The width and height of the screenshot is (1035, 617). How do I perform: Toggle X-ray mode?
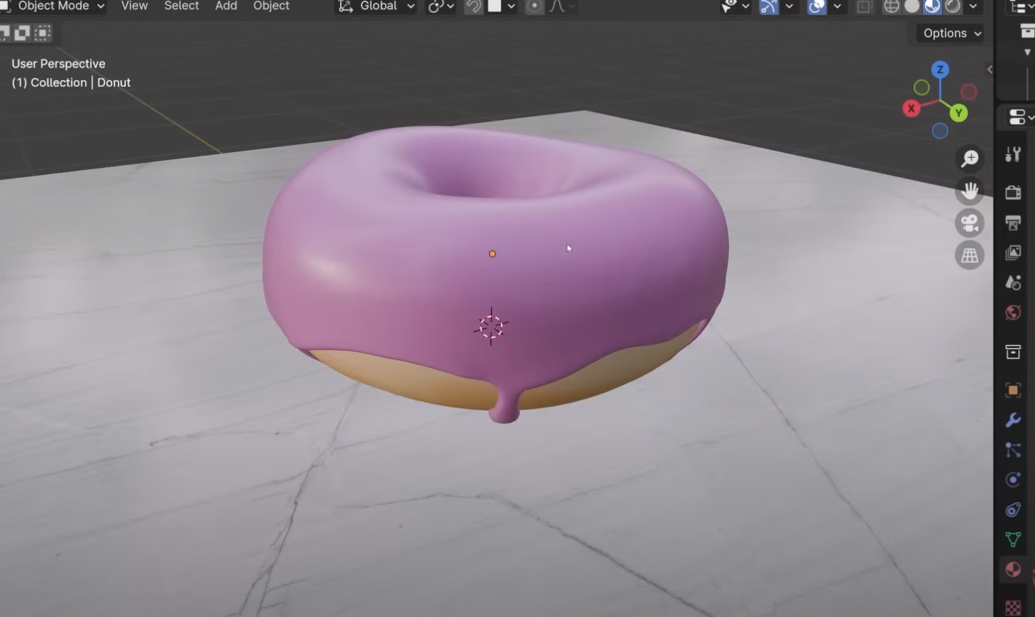coord(863,6)
